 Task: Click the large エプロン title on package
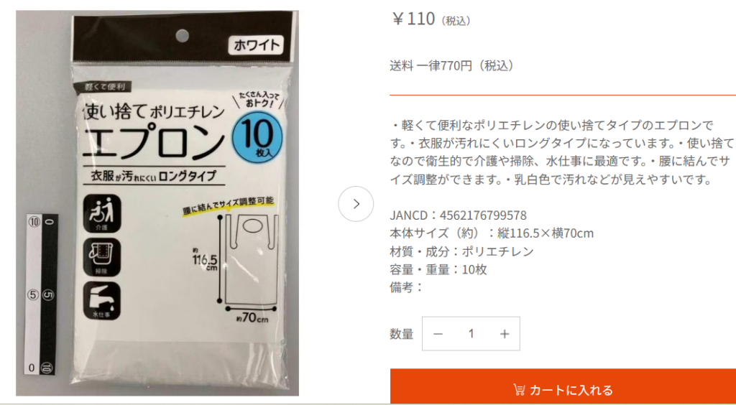click(155, 140)
